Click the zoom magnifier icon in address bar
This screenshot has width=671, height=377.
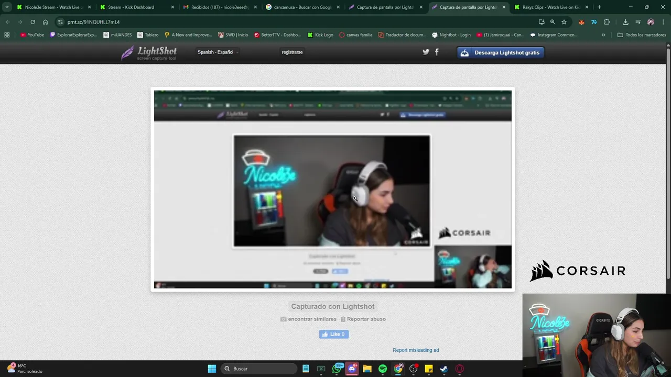coord(553,22)
